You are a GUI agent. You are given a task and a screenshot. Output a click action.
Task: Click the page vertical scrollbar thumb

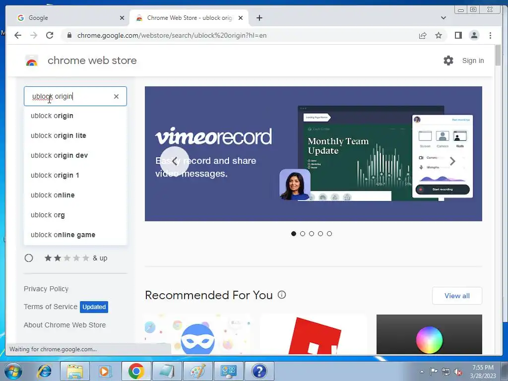coord(498,56)
